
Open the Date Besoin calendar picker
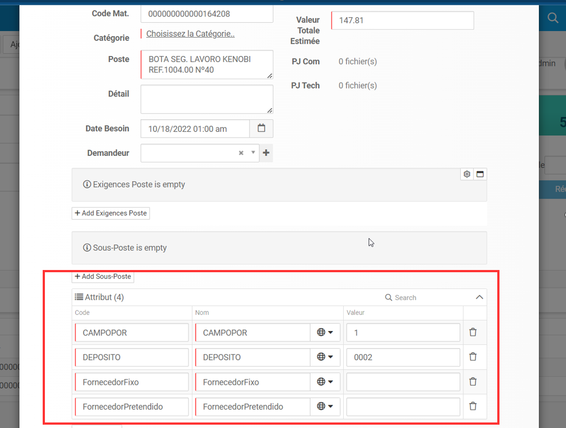tap(261, 128)
